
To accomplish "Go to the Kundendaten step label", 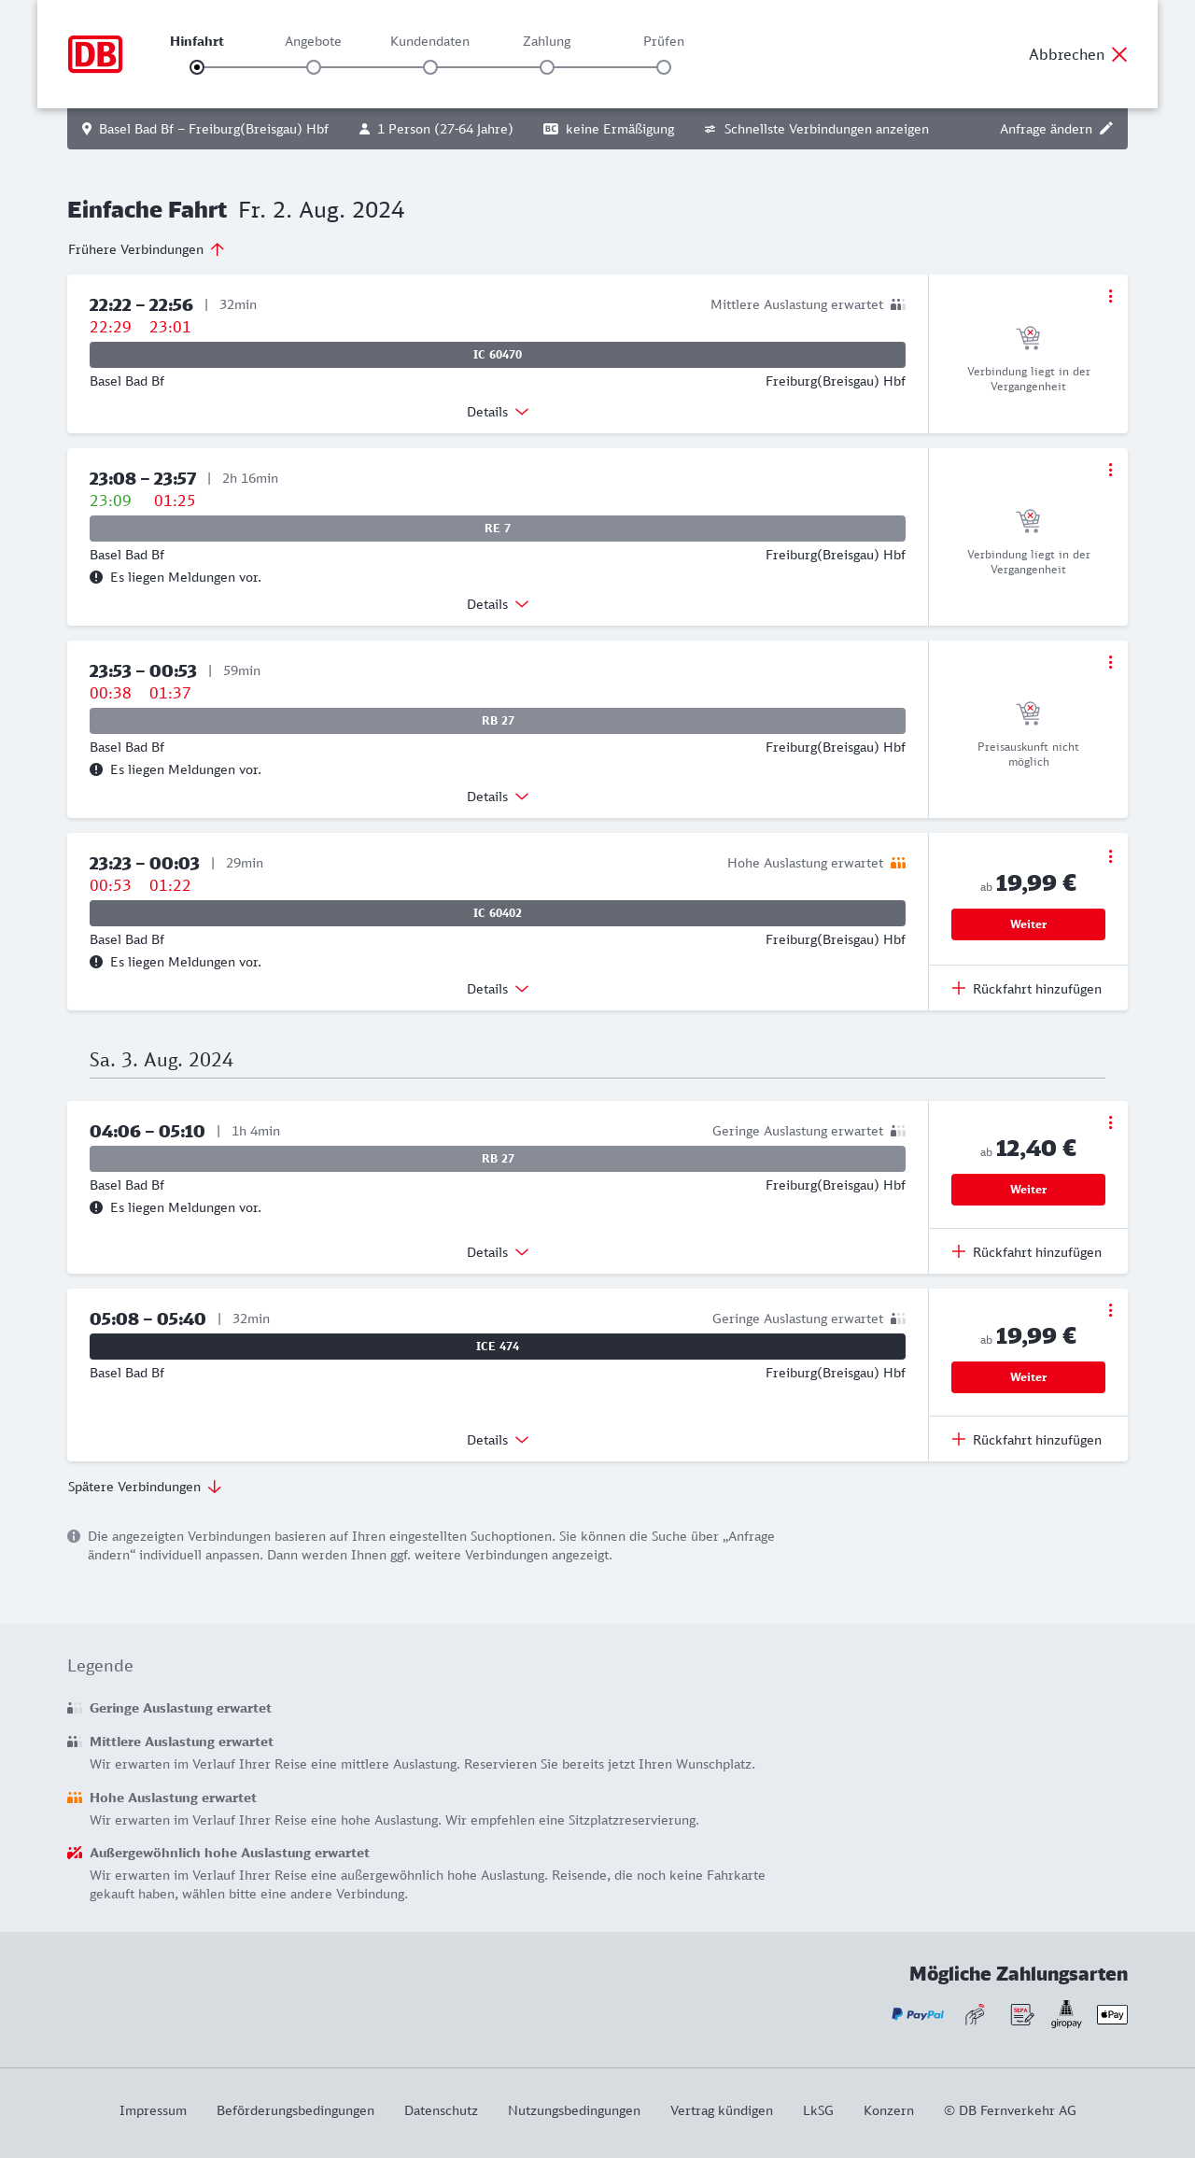I will 429,41.
